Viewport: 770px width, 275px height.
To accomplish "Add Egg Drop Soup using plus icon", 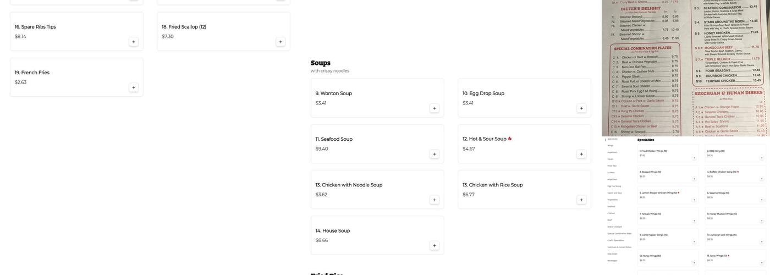I will (x=581, y=108).
